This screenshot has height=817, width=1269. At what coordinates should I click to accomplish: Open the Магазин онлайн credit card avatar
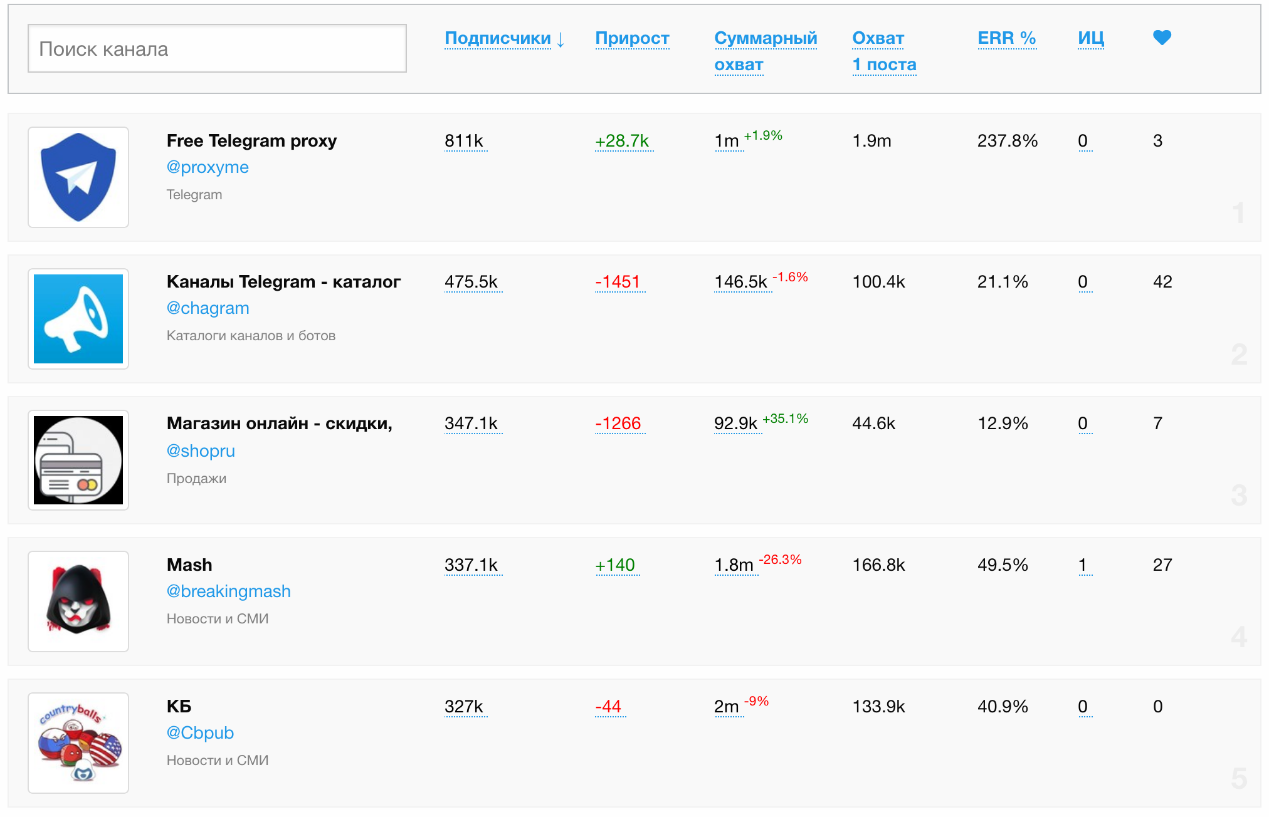(x=78, y=461)
